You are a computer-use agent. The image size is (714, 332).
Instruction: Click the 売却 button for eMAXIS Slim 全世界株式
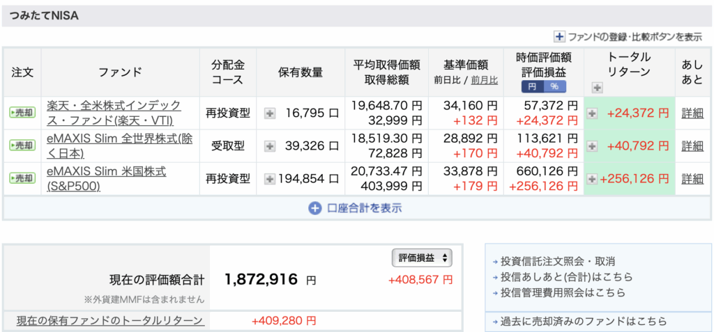22,145
